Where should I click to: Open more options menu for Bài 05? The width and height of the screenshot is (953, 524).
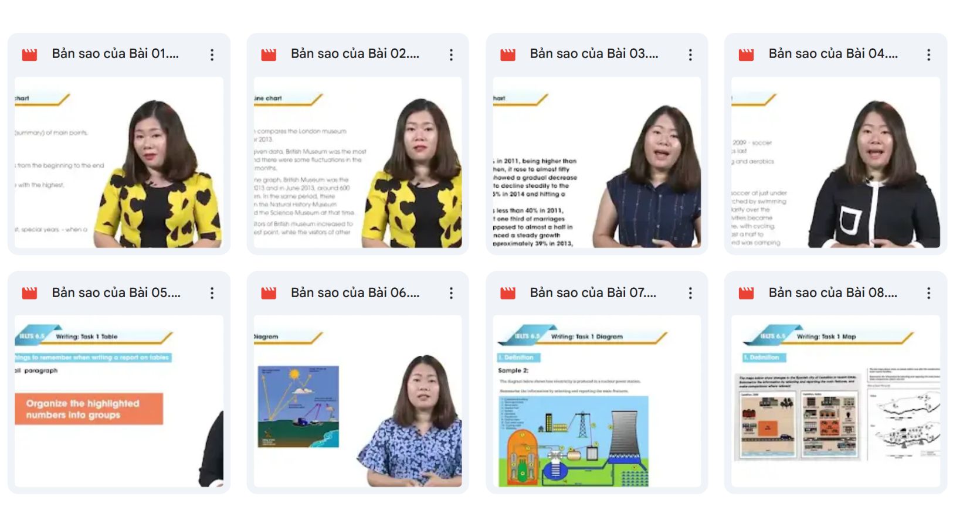(x=212, y=293)
